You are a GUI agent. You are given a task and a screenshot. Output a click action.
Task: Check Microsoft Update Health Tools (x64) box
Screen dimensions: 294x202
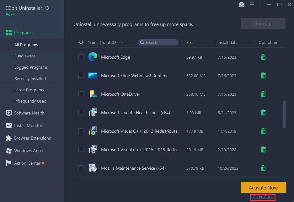click(x=81, y=112)
